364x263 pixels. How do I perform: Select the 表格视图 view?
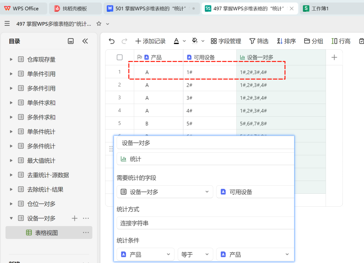pyautogui.click(x=49, y=232)
